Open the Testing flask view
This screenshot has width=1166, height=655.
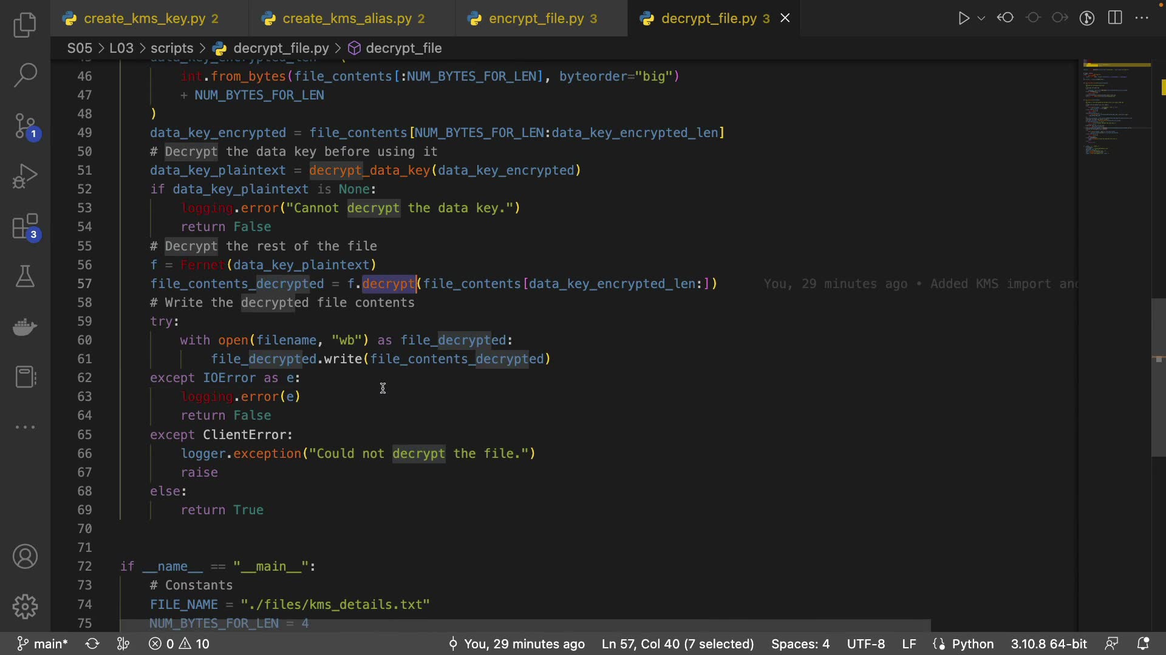(25, 277)
